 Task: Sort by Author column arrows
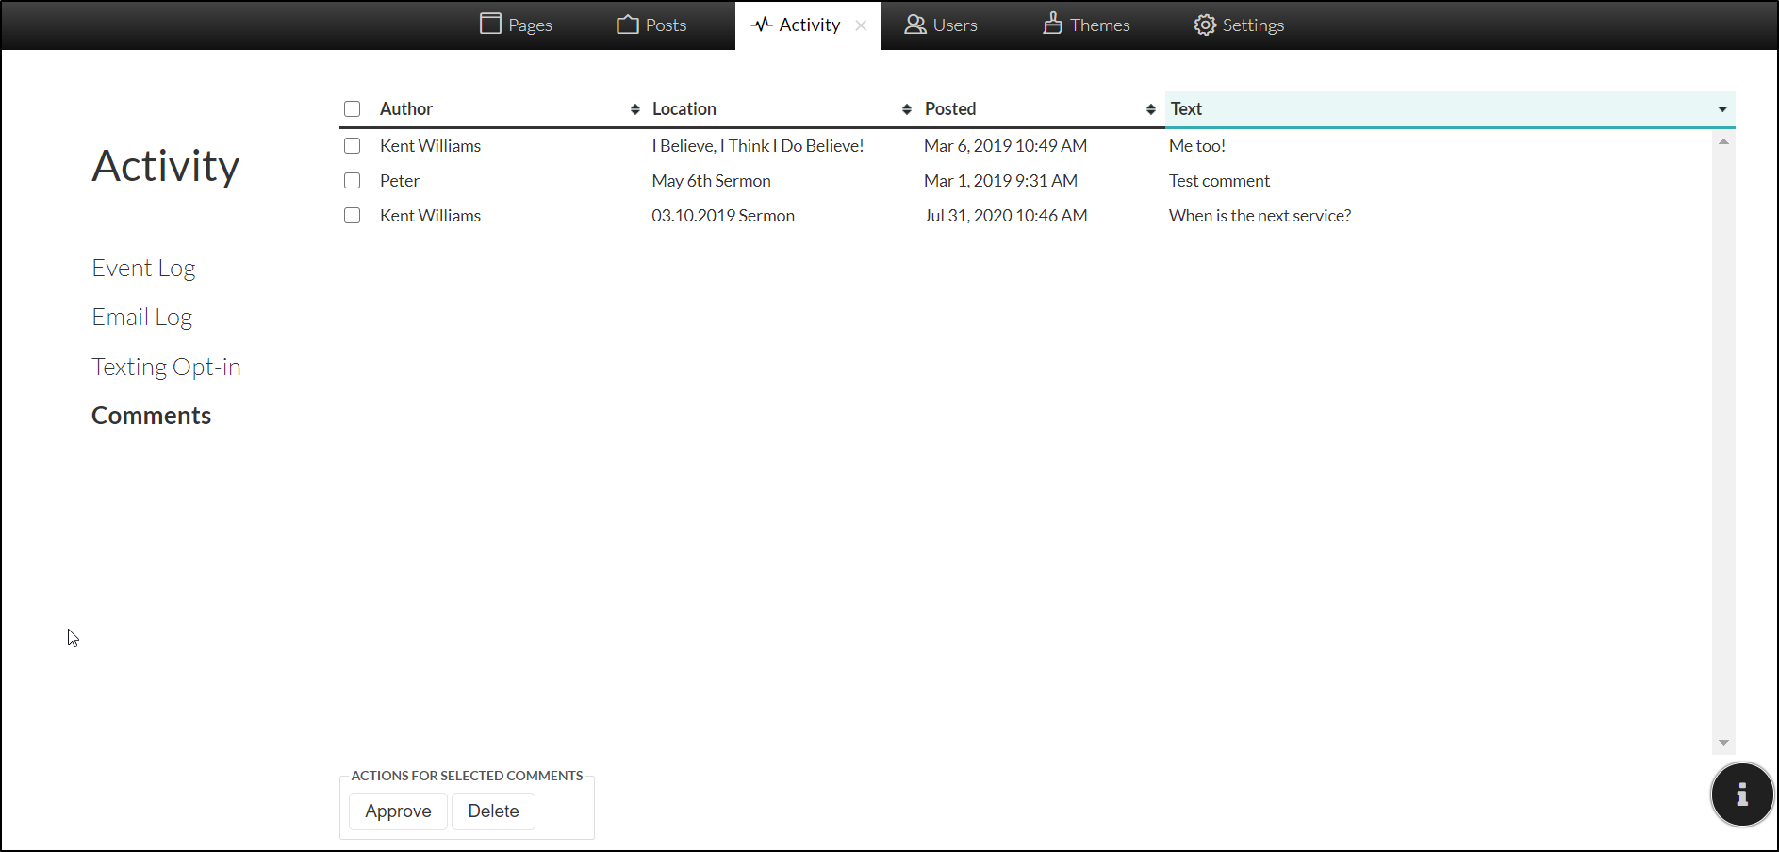point(635,109)
